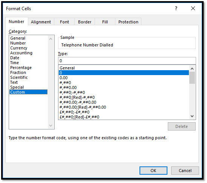This screenshot has height=183, width=207.
Task: Select the Number category
Action: pos(28,43)
